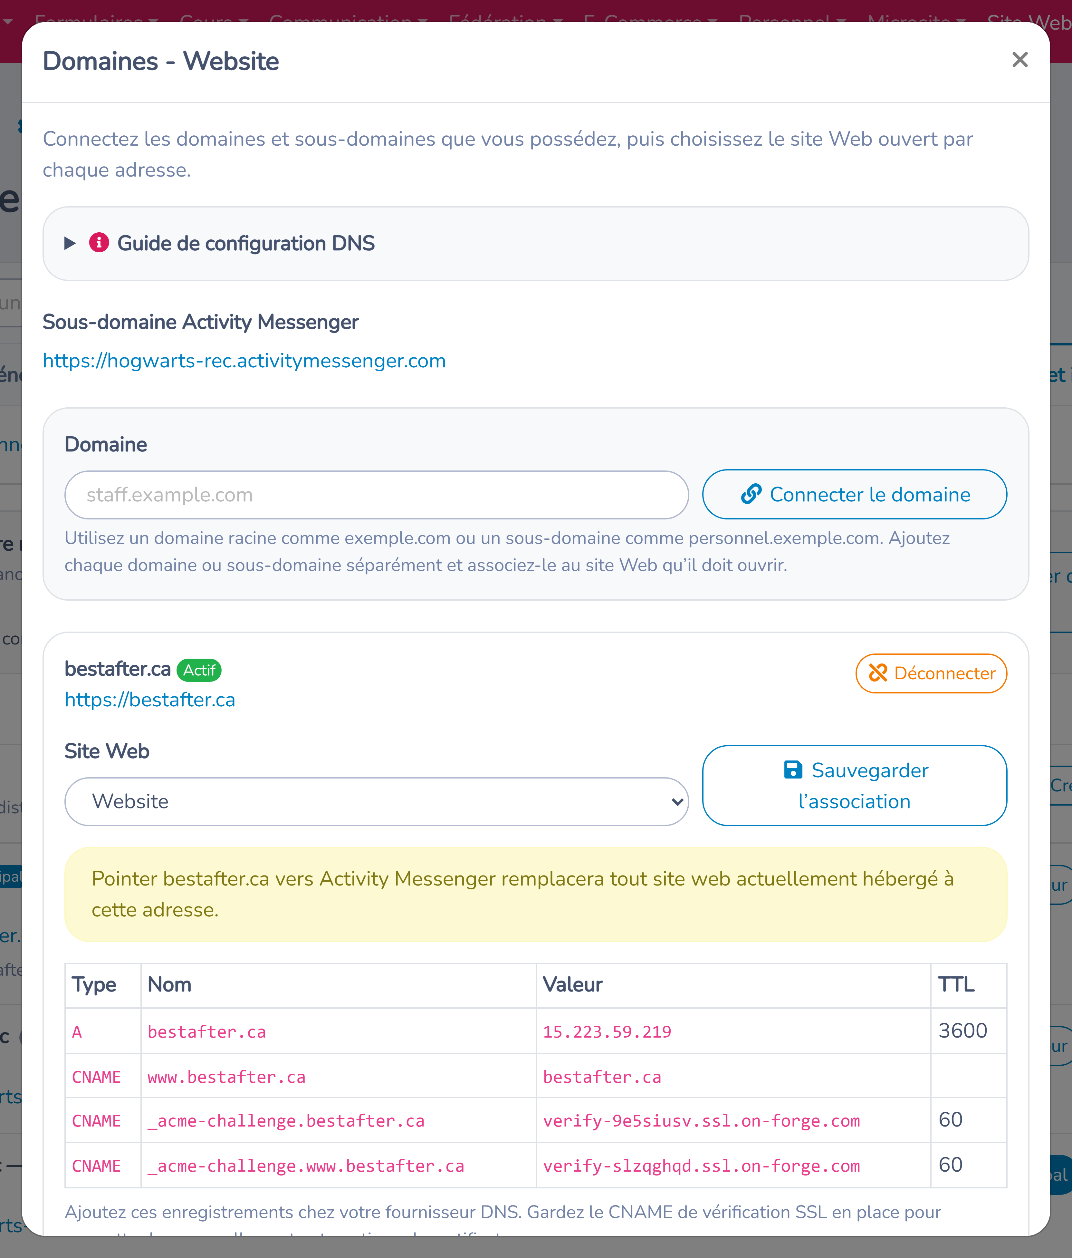Click the bestafter.ca domain heading

point(118,668)
